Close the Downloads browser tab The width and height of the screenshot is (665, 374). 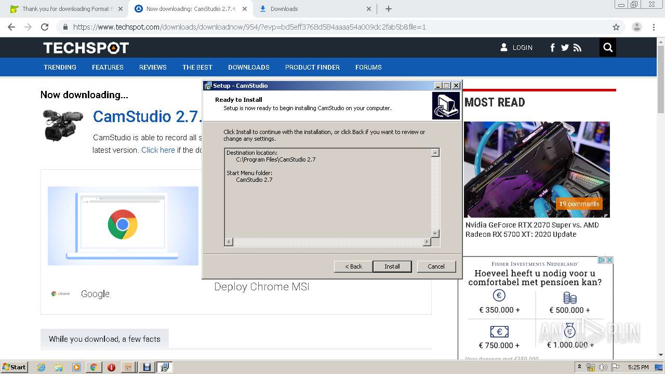(369, 9)
